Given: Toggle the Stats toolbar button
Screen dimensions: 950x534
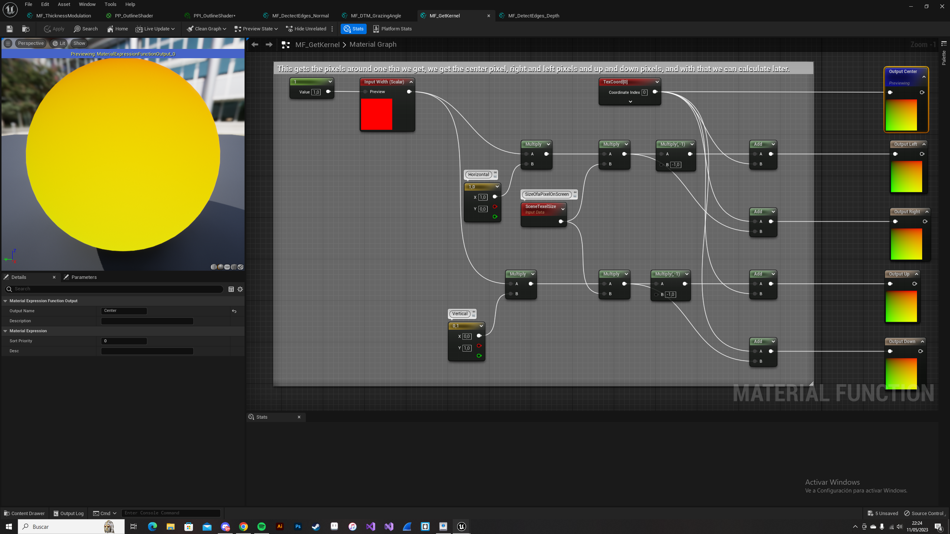Looking at the screenshot, I should (353, 29).
